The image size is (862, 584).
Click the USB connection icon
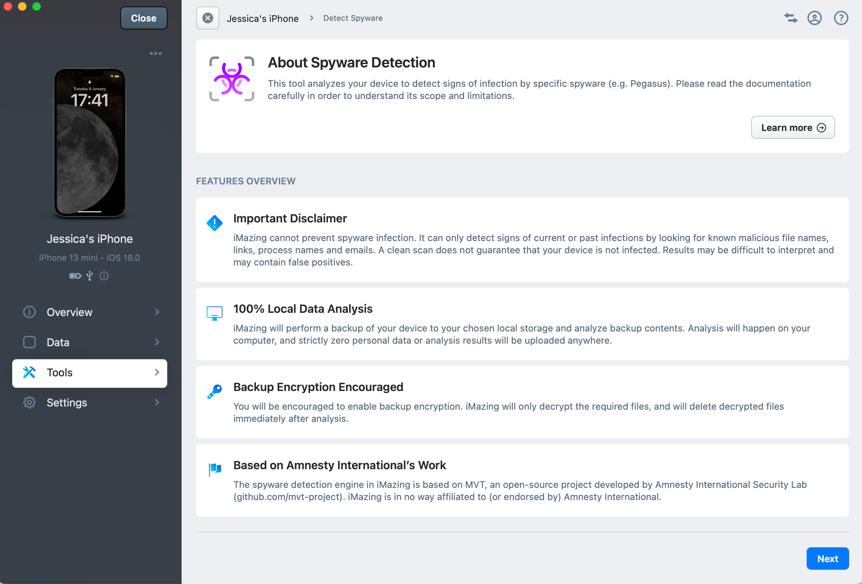tap(89, 276)
